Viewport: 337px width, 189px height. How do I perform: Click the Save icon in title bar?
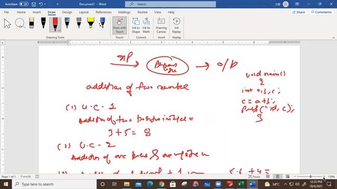(34, 4)
